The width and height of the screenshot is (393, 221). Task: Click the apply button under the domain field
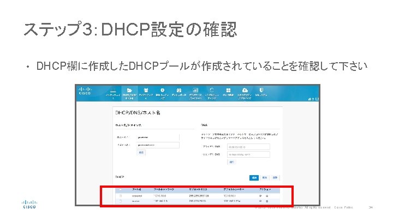tap(141, 152)
